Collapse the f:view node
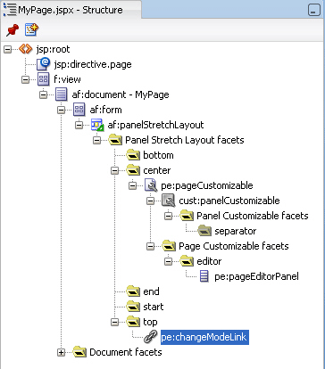The height and width of the screenshot is (369, 325). click(x=26, y=79)
